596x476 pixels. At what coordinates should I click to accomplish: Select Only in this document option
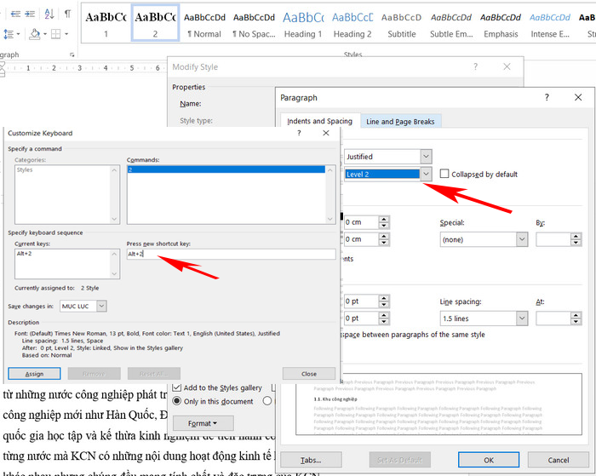[x=177, y=401]
